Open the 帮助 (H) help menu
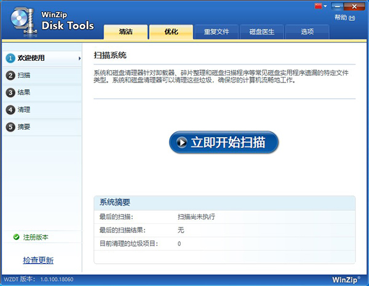The height and width of the screenshot is (286, 369). click(345, 18)
